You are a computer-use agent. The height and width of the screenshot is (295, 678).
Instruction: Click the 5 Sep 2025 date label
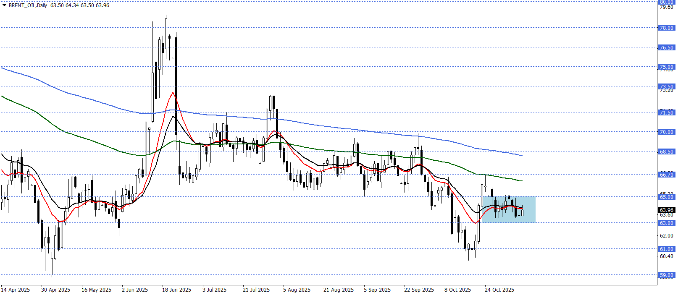point(377,290)
